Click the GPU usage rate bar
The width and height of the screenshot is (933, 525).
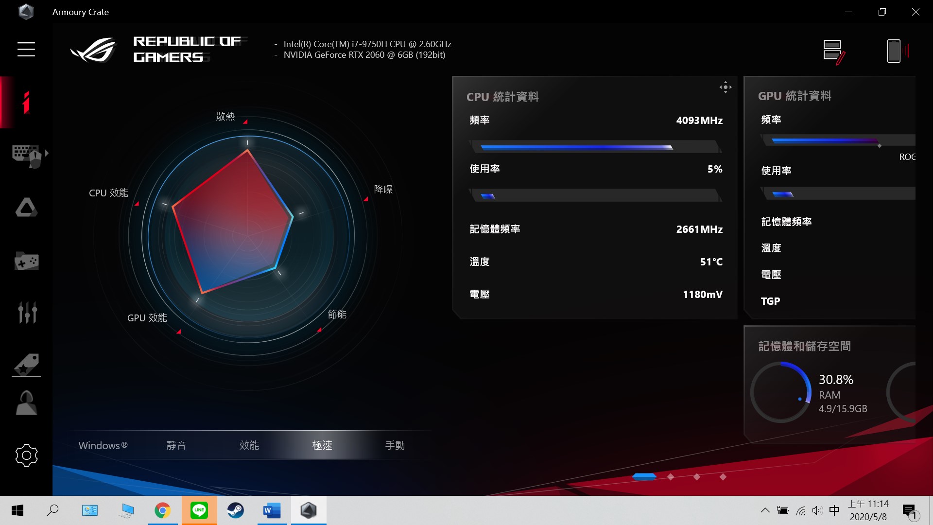(x=838, y=193)
